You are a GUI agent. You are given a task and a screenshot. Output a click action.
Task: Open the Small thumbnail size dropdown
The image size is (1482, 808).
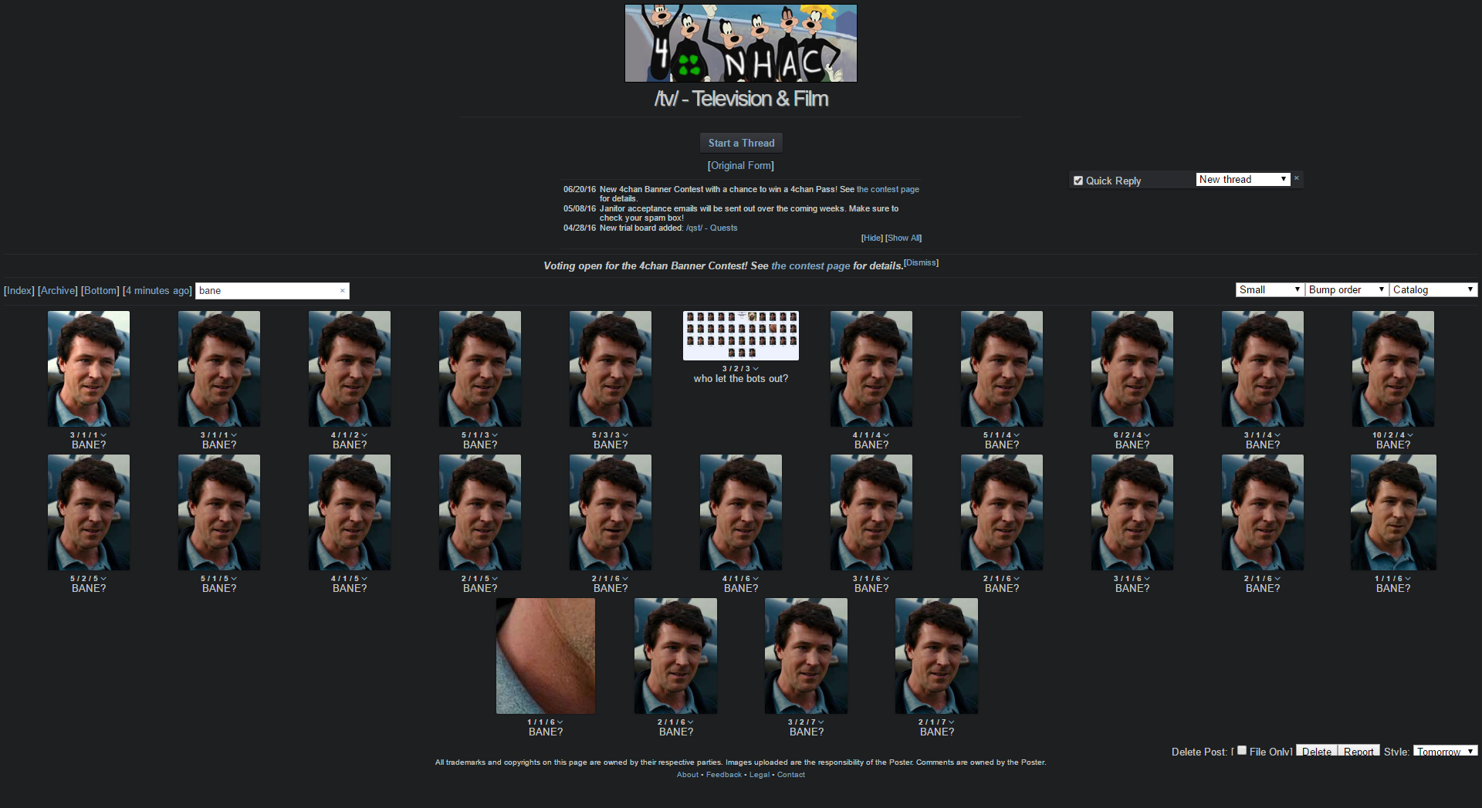pos(1270,289)
